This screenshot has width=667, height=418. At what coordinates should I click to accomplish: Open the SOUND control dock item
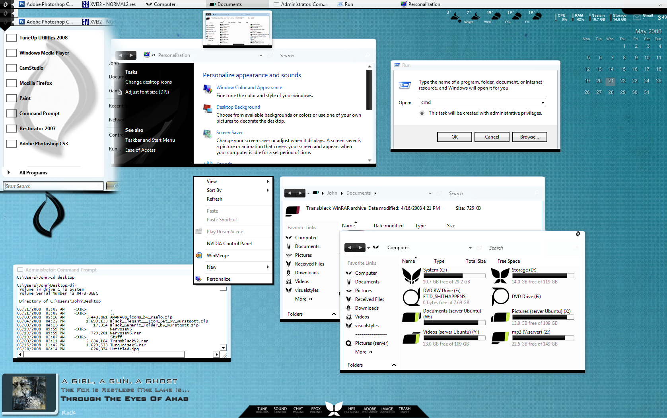280,410
